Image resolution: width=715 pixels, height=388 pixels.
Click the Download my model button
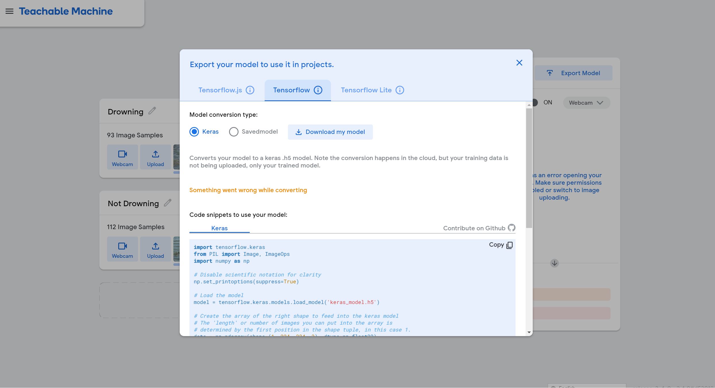coord(330,132)
